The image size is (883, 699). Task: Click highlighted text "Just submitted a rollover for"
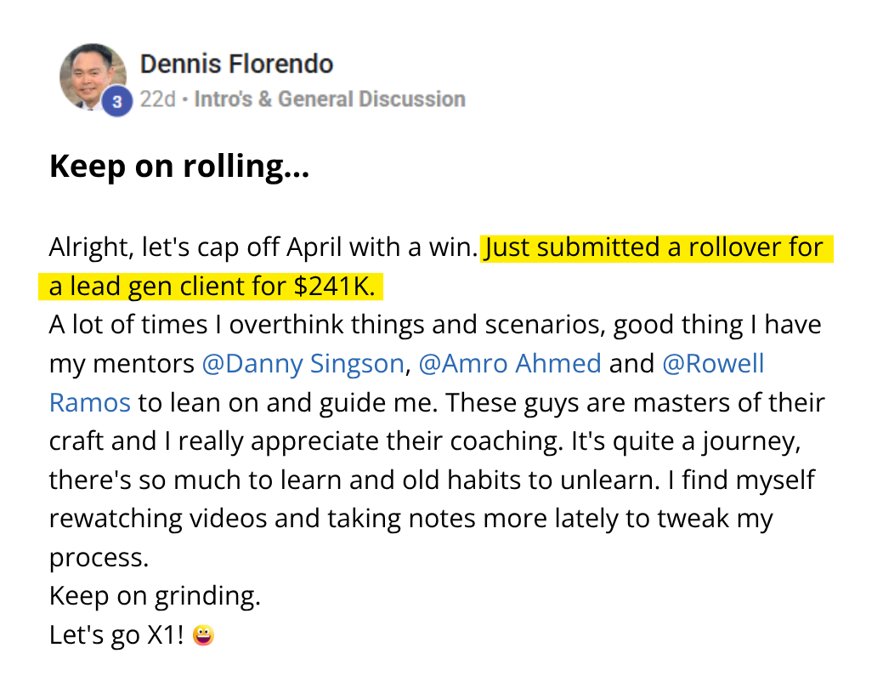tap(654, 247)
